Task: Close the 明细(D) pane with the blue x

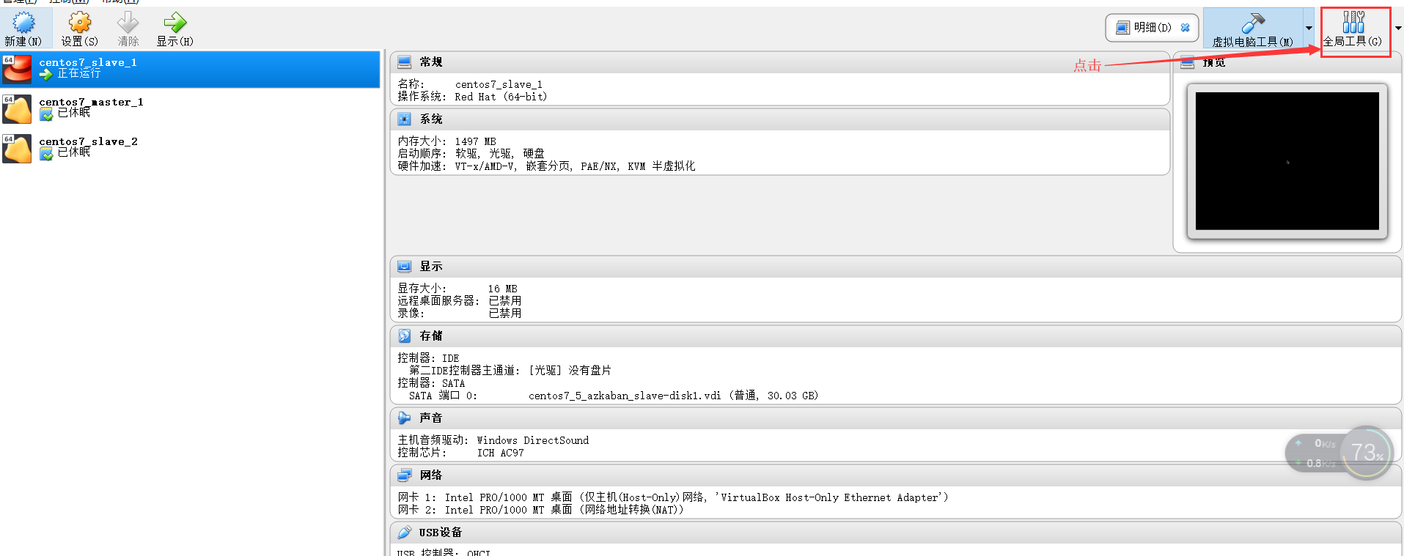Action: [1185, 28]
